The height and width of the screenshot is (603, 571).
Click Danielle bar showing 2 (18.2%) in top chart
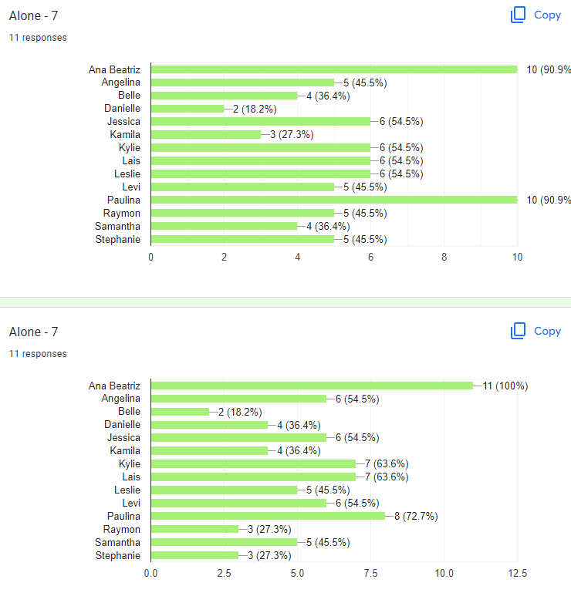tap(188, 109)
